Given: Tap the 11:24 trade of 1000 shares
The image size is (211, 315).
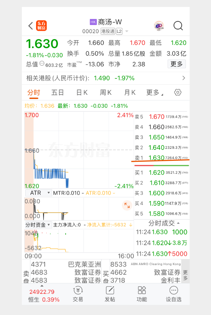Looking at the screenshot, I should [162, 232].
